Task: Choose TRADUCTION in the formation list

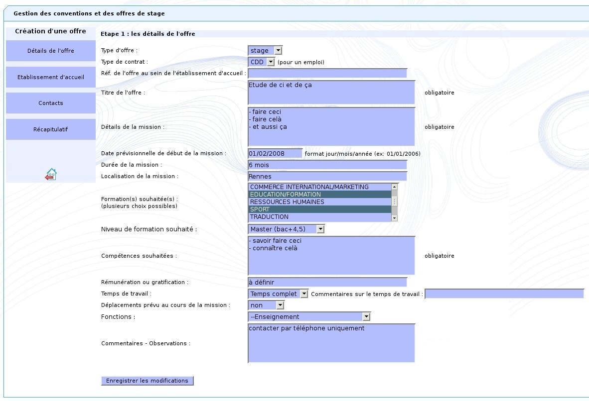Action: pos(319,217)
